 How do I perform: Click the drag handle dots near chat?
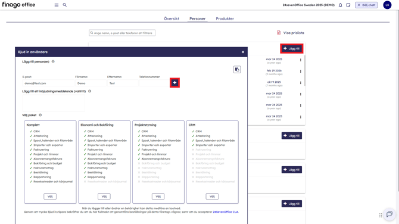381,215
